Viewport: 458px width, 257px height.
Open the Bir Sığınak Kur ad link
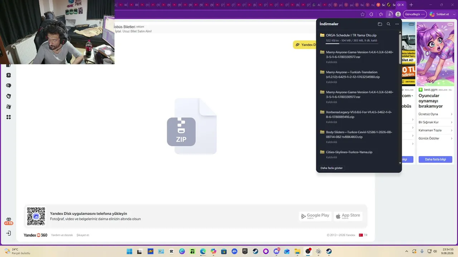435,122
